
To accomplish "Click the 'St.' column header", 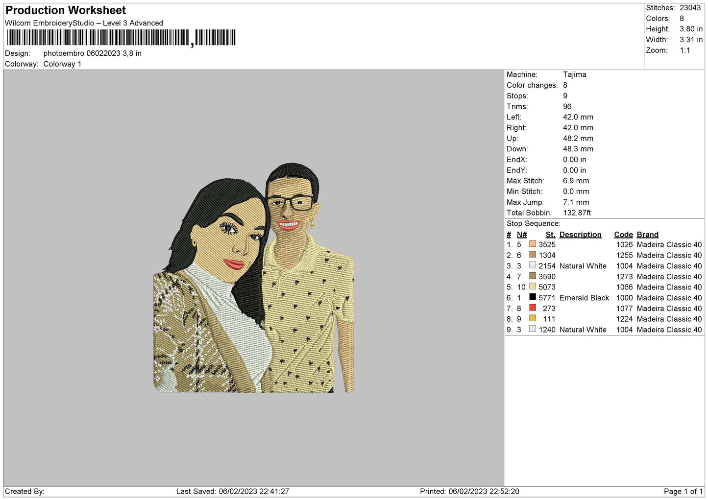I will (550, 235).
